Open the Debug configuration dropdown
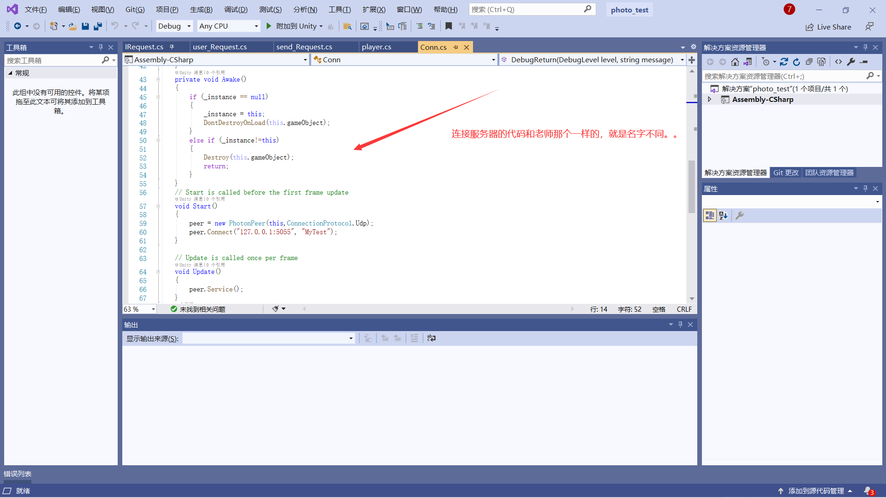This screenshot has width=886, height=498. pyautogui.click(x=174, y=26)
